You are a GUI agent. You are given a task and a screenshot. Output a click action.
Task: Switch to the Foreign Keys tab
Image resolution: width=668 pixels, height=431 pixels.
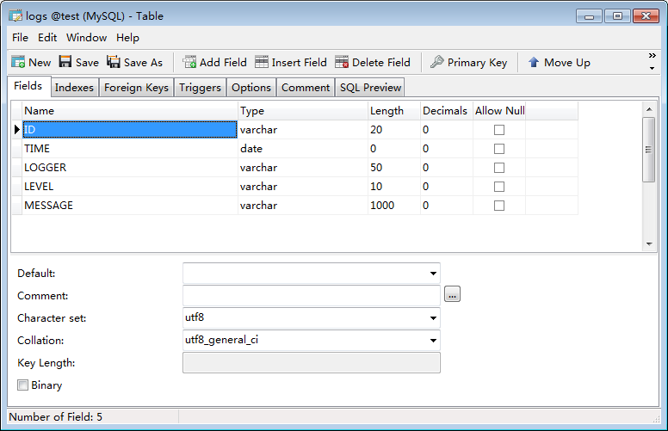point(136,87)
